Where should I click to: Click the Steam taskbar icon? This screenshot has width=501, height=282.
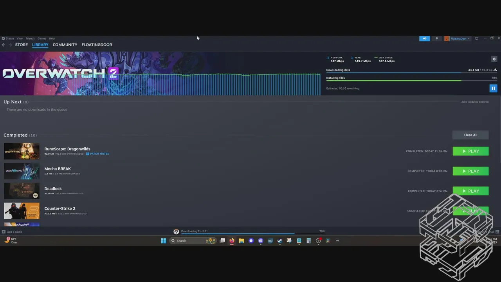point(280,240)
